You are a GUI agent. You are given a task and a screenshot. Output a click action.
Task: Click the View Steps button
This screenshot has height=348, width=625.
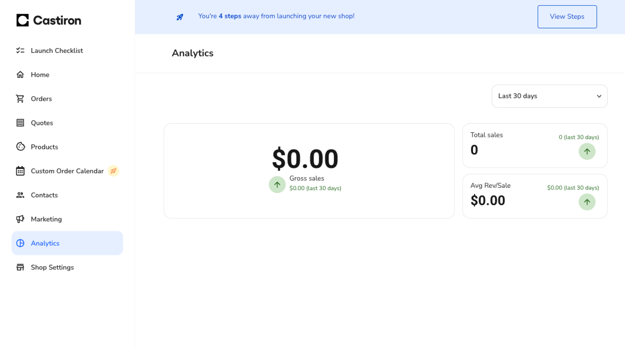pyautogui.click(x=567, y=17)
